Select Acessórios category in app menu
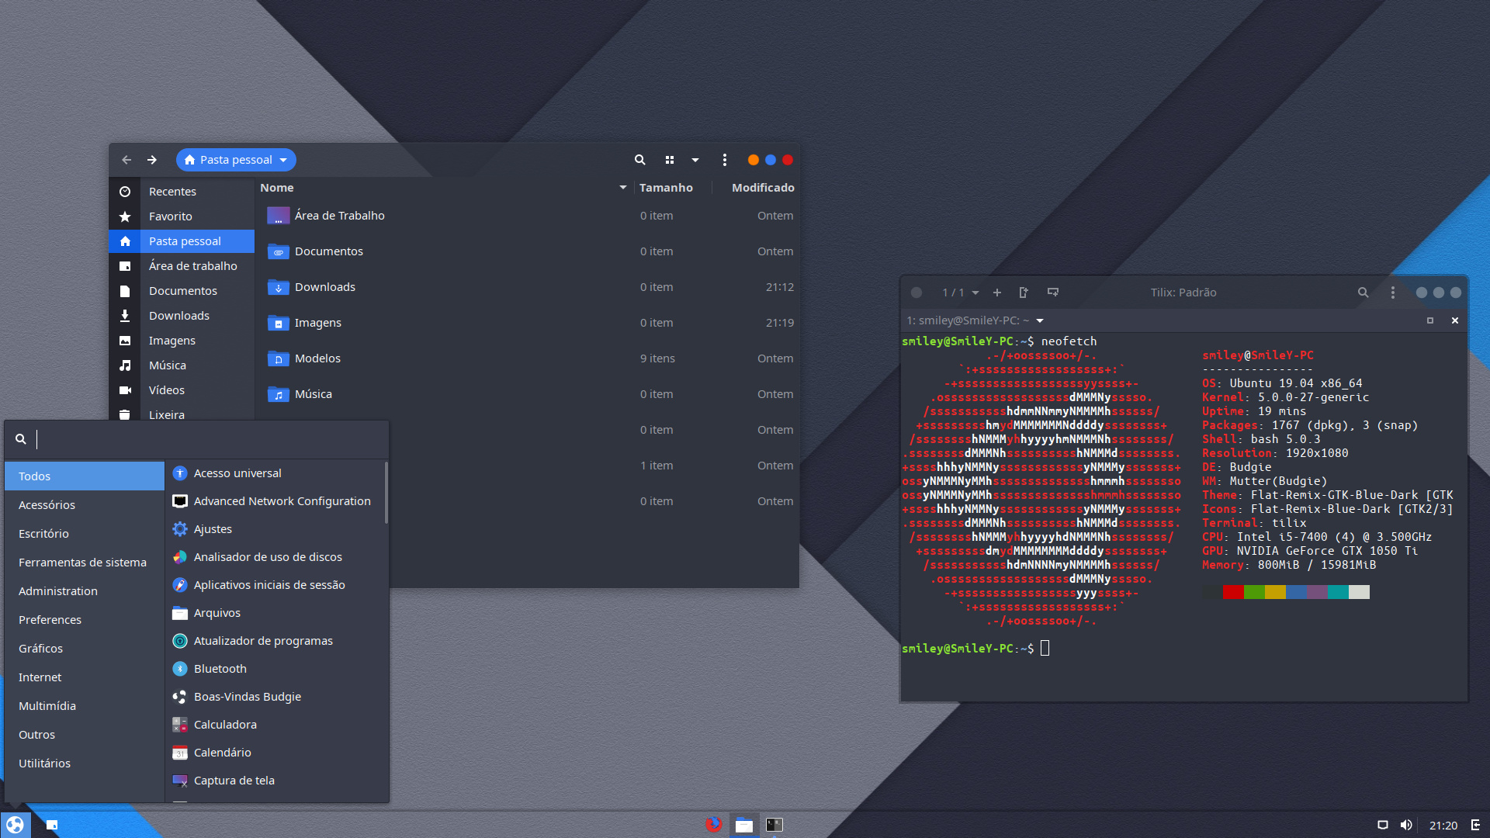Viewport: 1490px width, 838px height. click(x=47, y=505)
